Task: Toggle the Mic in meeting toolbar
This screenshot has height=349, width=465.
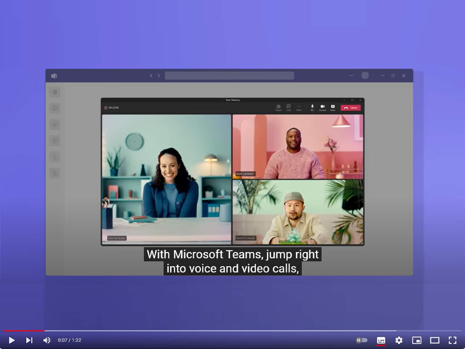Action: point(312,108)
